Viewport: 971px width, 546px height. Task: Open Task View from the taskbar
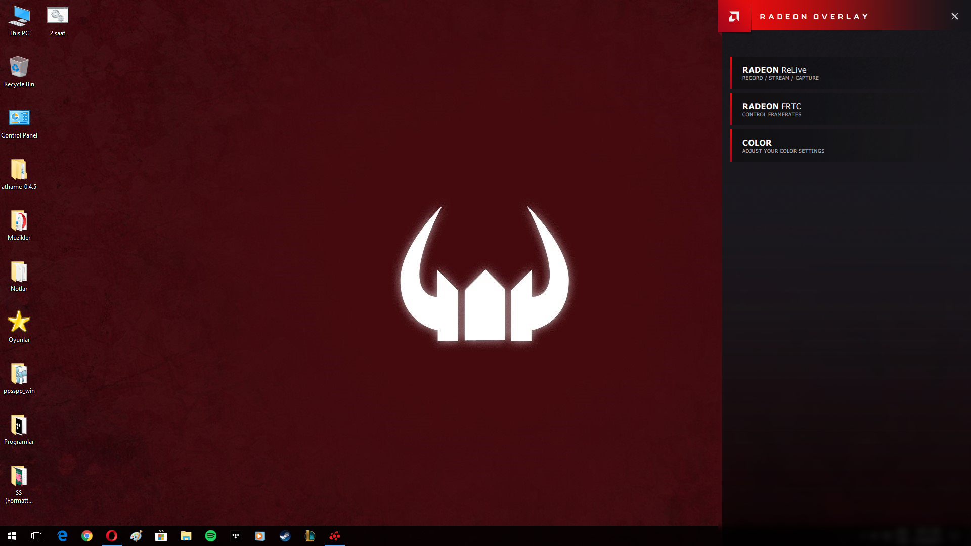(x=36, y=536)
